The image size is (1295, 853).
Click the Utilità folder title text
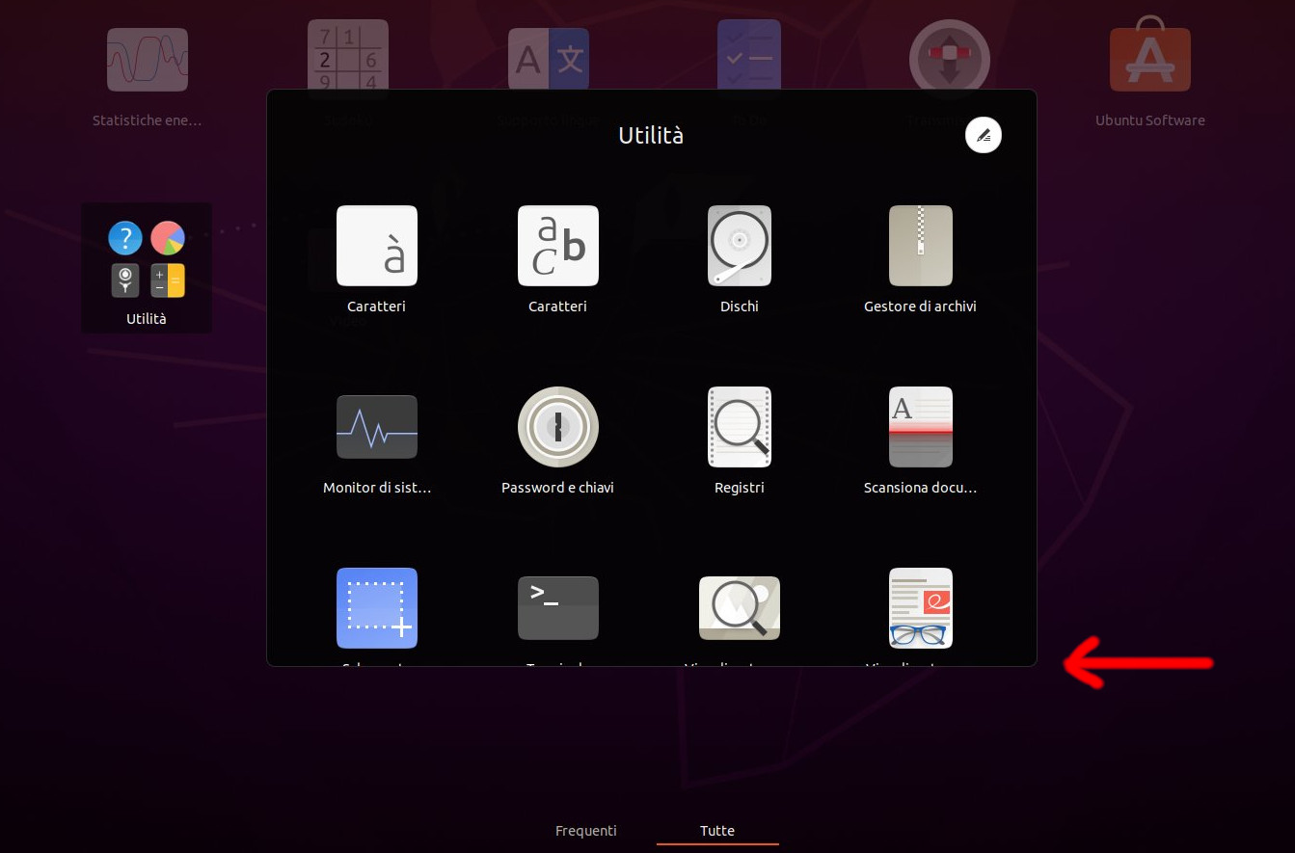click(x=651, y=136)
